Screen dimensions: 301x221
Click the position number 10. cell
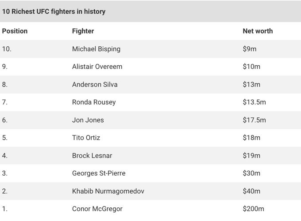[7, 49]
